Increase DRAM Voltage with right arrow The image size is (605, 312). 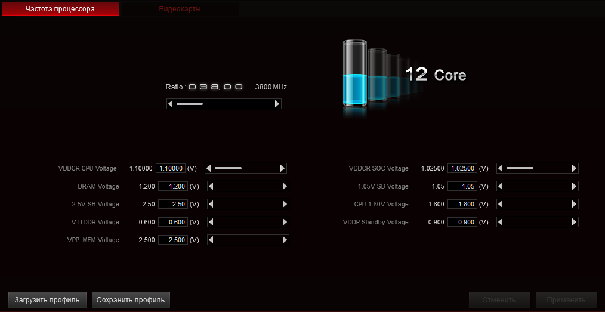(x=285, y=186)
